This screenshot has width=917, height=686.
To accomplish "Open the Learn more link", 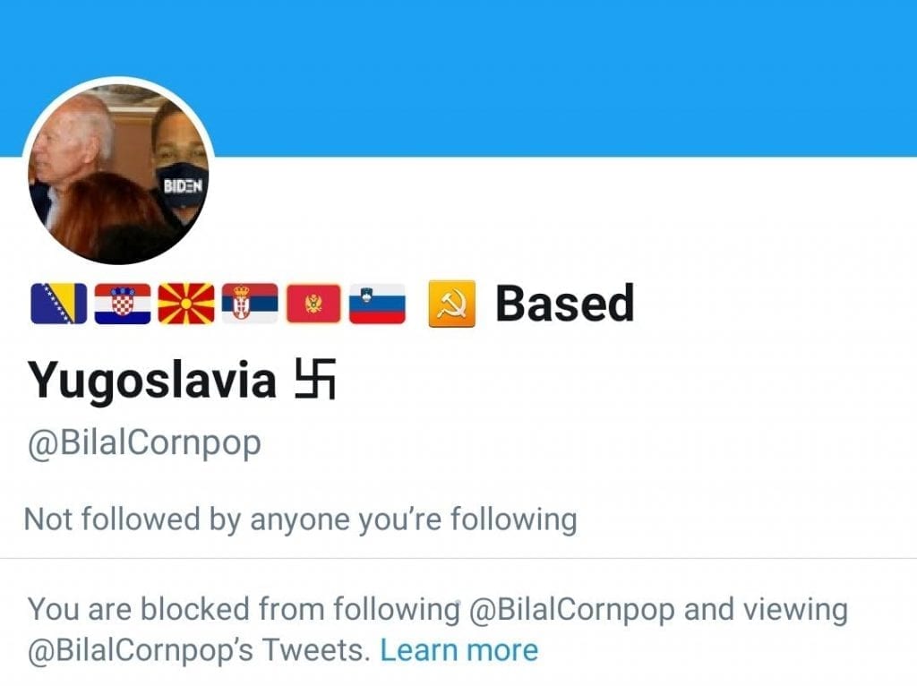I will click(x=459, y=650).
